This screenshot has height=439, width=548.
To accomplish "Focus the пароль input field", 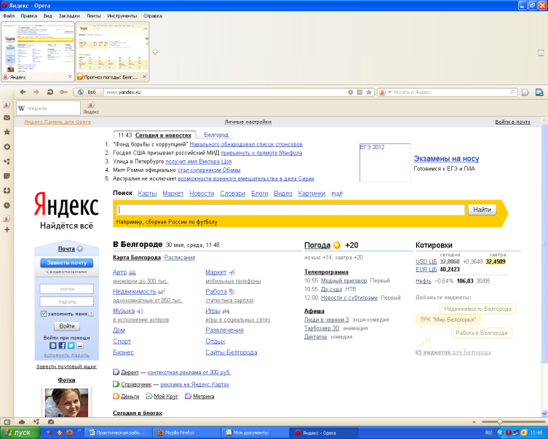I will point(67,301).
